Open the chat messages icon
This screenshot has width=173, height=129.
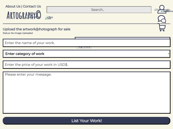pyautogui.click(x=162, y=19)
